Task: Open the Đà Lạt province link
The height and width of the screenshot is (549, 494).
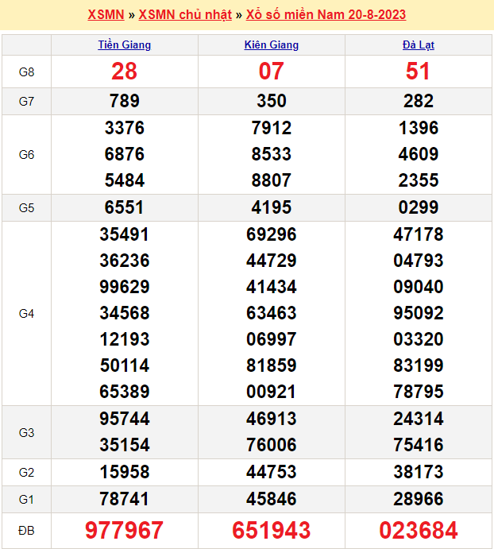Action: pyautogui.click(x=419, y=44)
